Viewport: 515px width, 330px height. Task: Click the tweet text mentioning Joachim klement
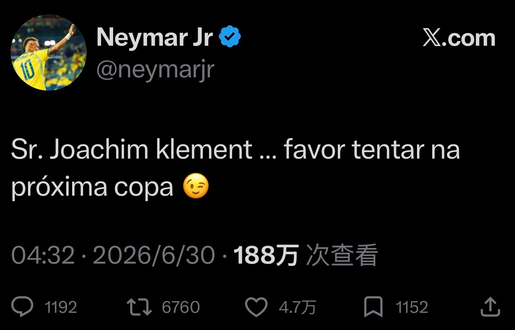tap(235, 168)
